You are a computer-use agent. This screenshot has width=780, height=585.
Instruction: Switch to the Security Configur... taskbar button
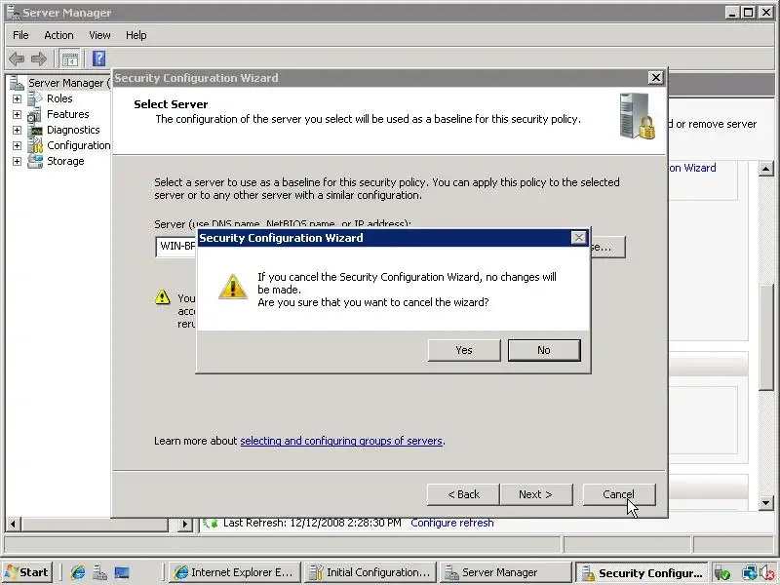coord(642,572)
